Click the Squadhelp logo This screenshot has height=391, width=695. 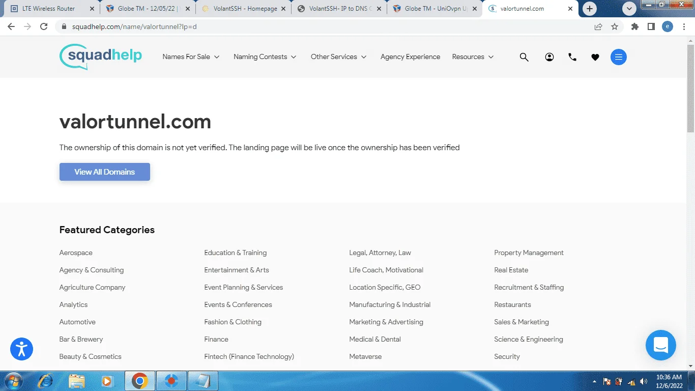[101, 57]
